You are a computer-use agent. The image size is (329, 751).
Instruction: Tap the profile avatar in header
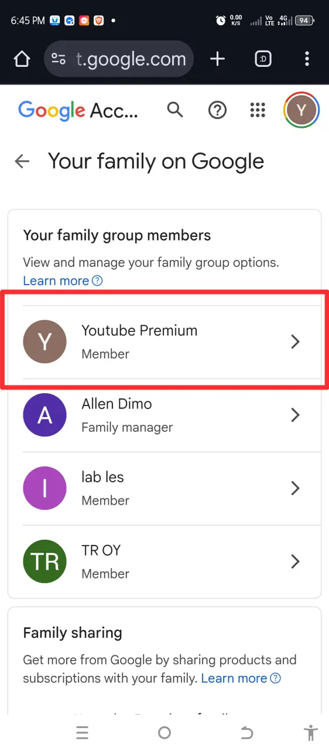tap(301, 110)
